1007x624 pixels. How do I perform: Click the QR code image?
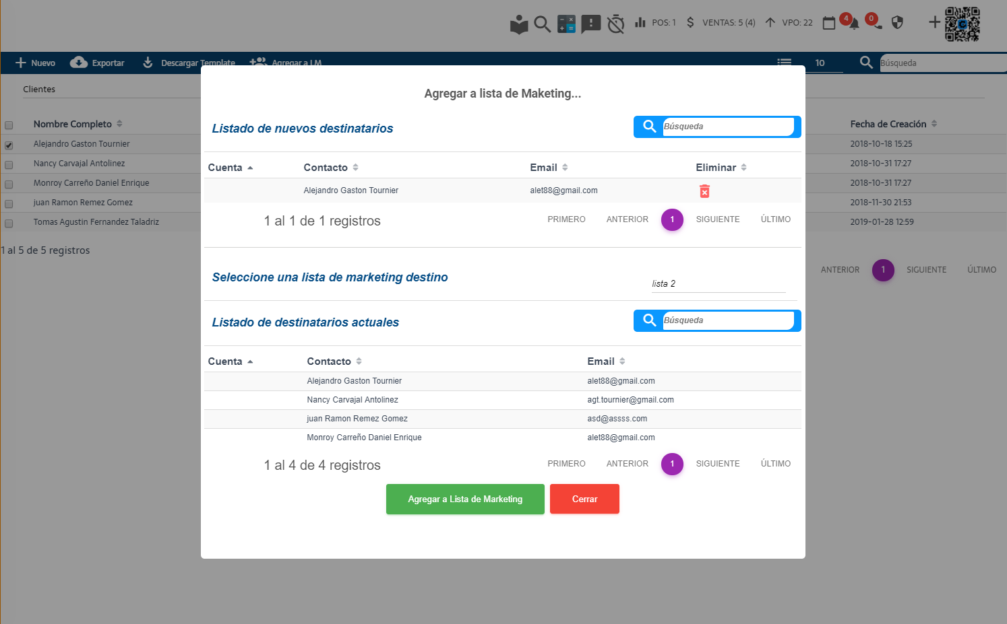pos(962,24)
